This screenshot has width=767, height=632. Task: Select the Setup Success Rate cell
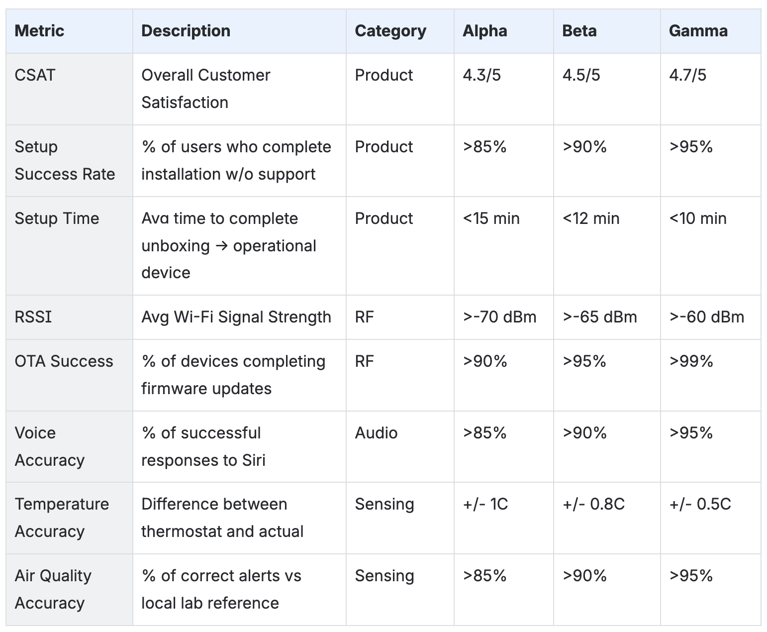(65, 160)
